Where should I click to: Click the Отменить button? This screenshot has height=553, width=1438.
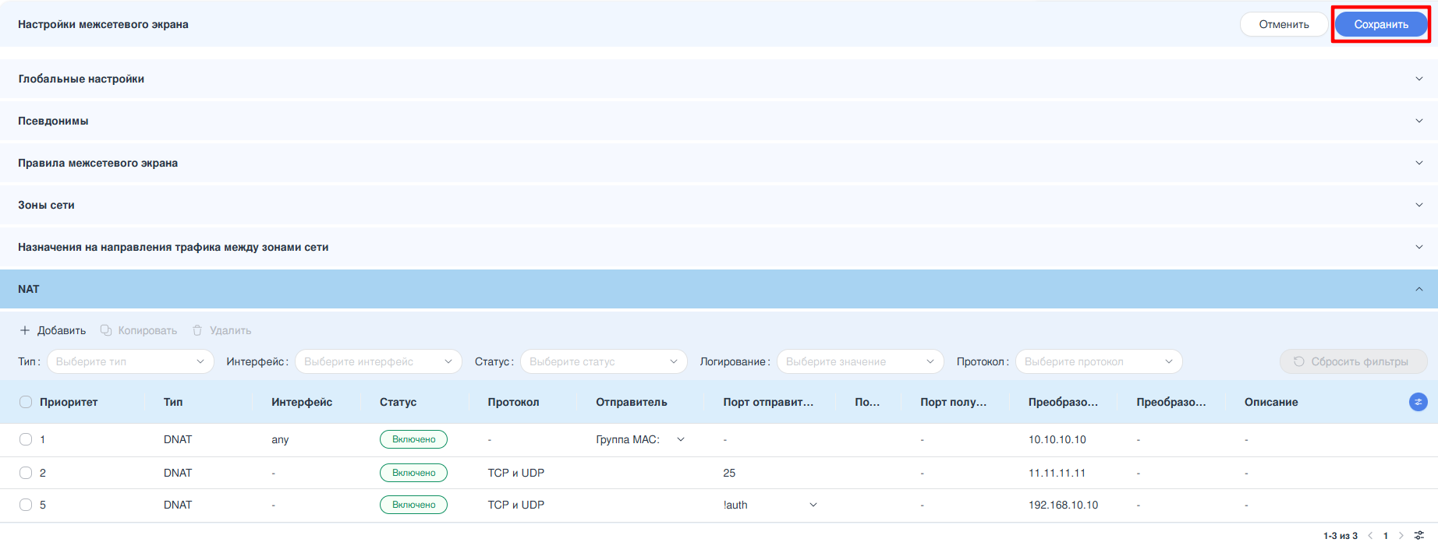pos(1284,24)
